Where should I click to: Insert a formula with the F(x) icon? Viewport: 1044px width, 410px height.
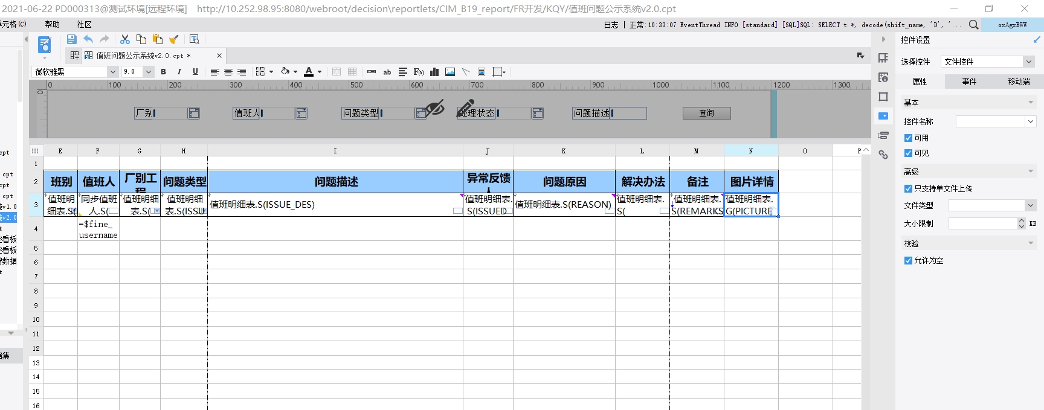[x=419, y=72]
